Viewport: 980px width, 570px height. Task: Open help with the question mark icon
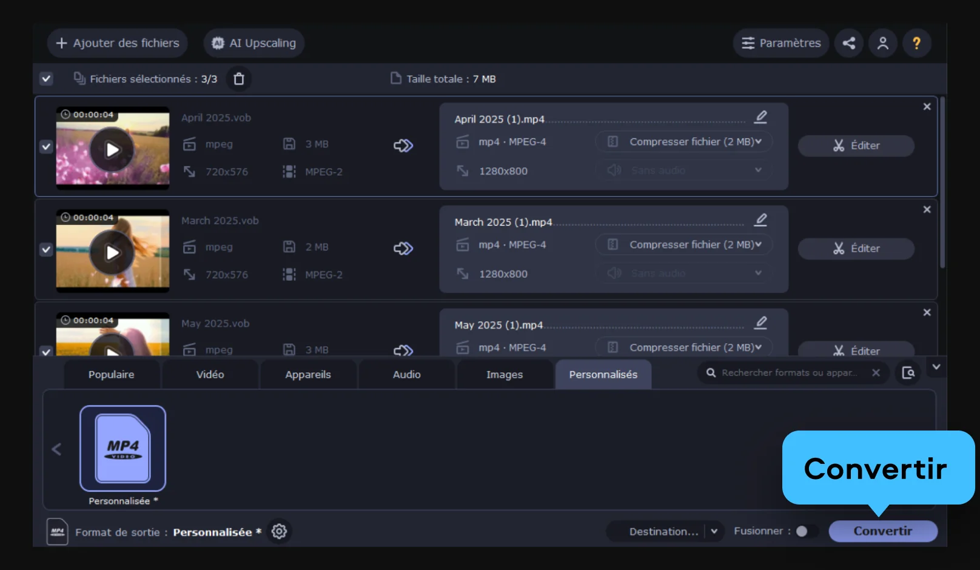click(x=916, y=43)
